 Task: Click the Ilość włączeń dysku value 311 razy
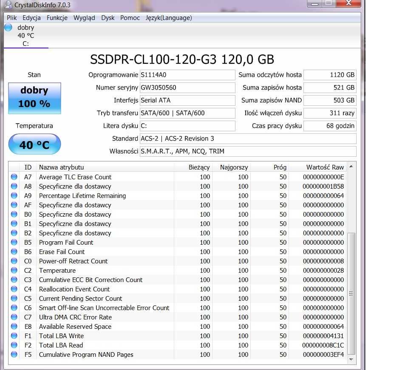coord(330,113)
